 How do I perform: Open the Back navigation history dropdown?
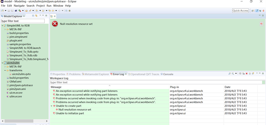(x=56, y=11)
